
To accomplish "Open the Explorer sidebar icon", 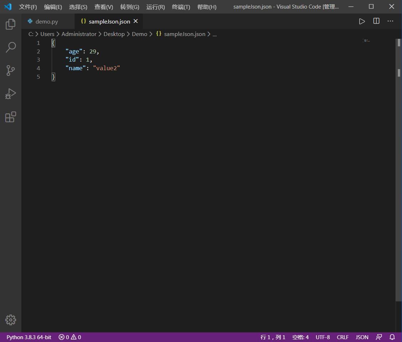I will (10, 24).
